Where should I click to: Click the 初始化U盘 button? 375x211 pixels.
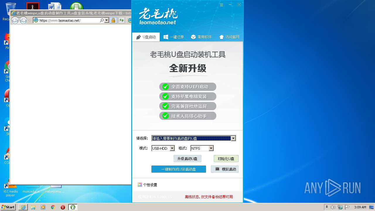(226, 159)
